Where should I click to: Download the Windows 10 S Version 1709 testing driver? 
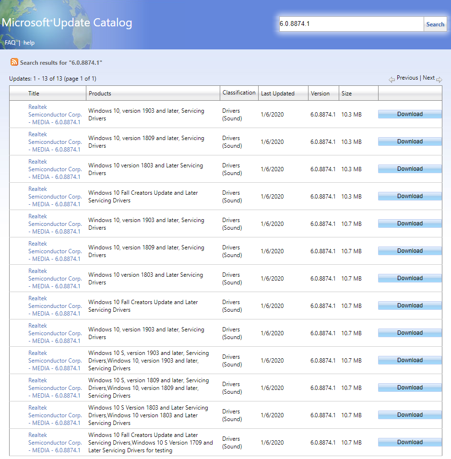[x=410, y=442]
